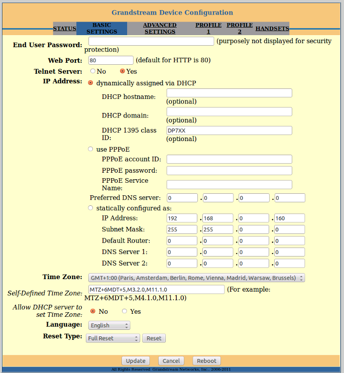Open the PROFILE 1 tab
Image resolution: width=344 pixels, height=373 pixels.
(x=208, y=28)
